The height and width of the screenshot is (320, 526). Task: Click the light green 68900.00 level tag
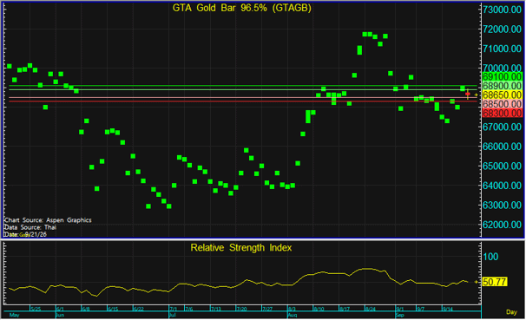click(x=503, y=86)
